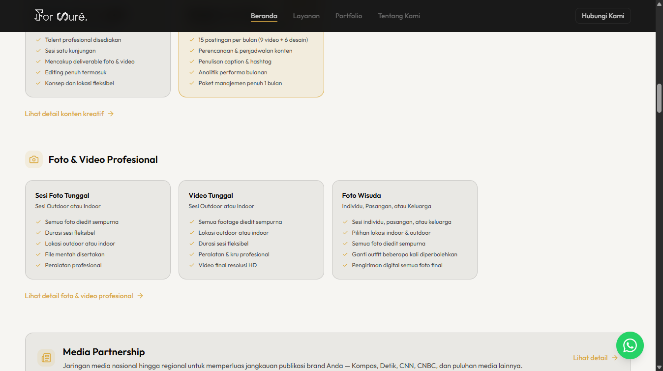Click the text 'Semua footage diedit sempurna'
Screen dimensions: 663x371
[241, 222]
